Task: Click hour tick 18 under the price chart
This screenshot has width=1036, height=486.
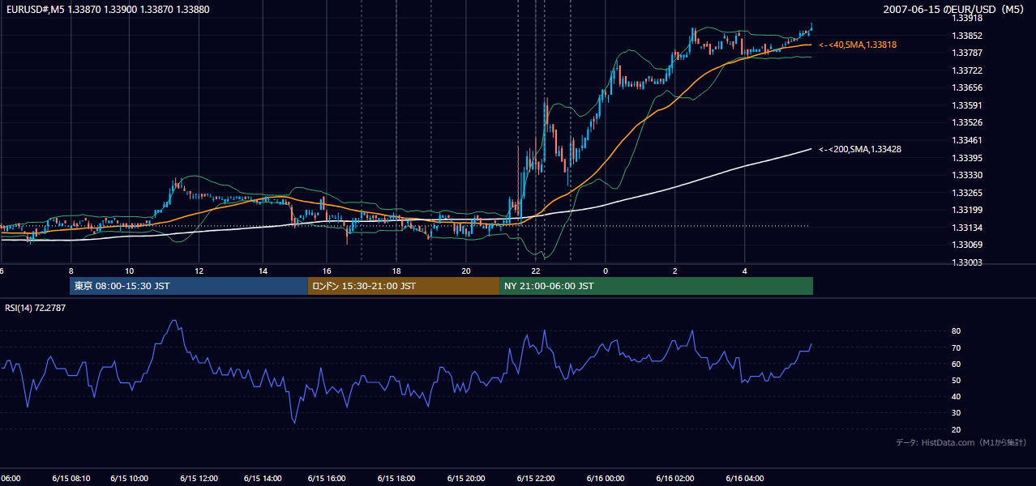Action: tap(396, 271)
